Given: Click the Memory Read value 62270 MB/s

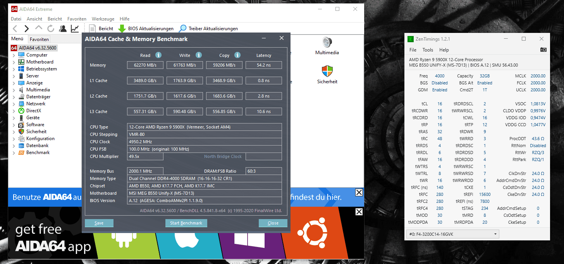Looking at the screenshot, I should (145, 65).
